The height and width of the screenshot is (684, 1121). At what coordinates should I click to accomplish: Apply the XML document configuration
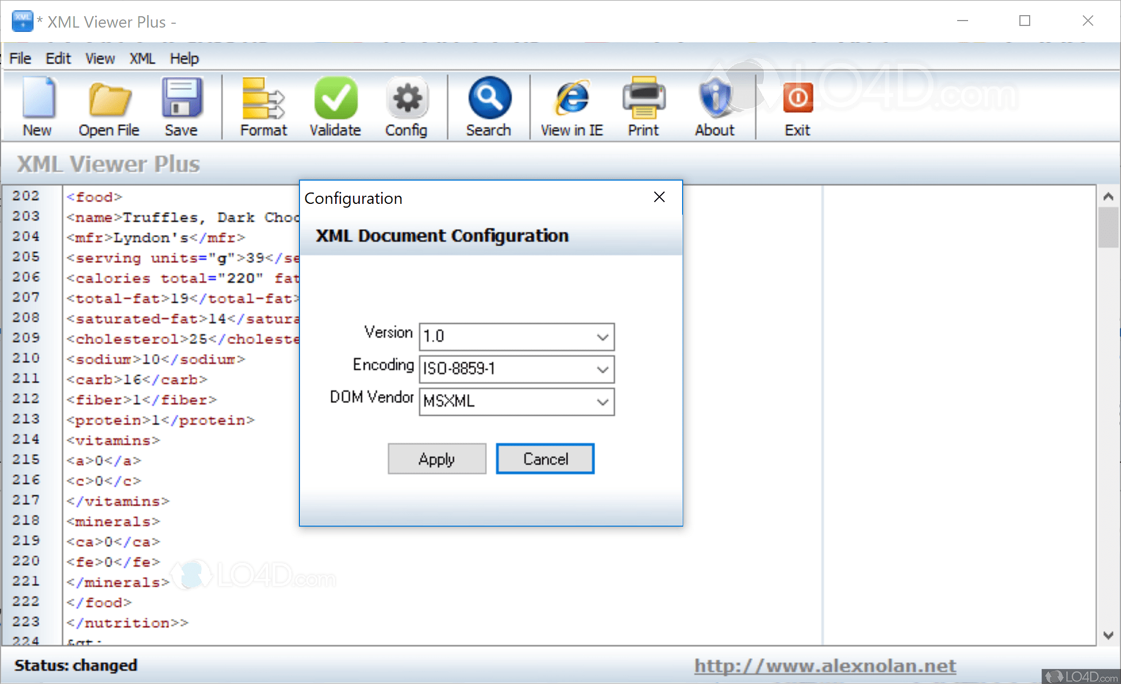(x=436, y=459)
